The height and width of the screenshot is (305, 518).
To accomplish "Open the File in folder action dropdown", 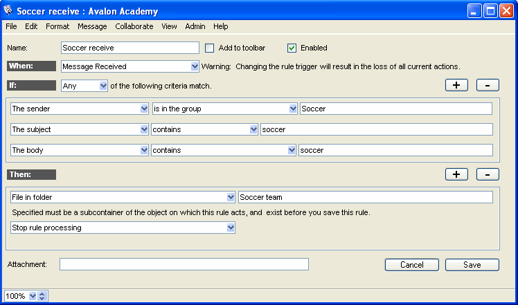I will click(x=231, y=197).
